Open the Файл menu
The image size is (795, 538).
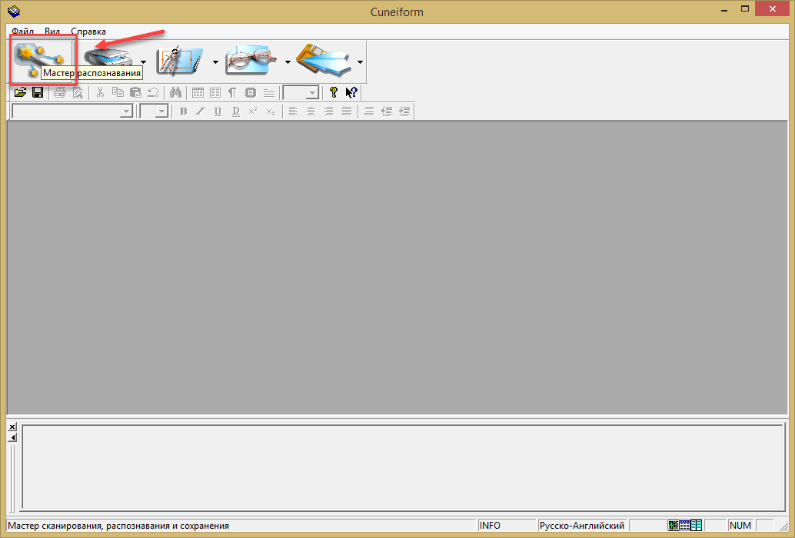(x=23, y=32)
